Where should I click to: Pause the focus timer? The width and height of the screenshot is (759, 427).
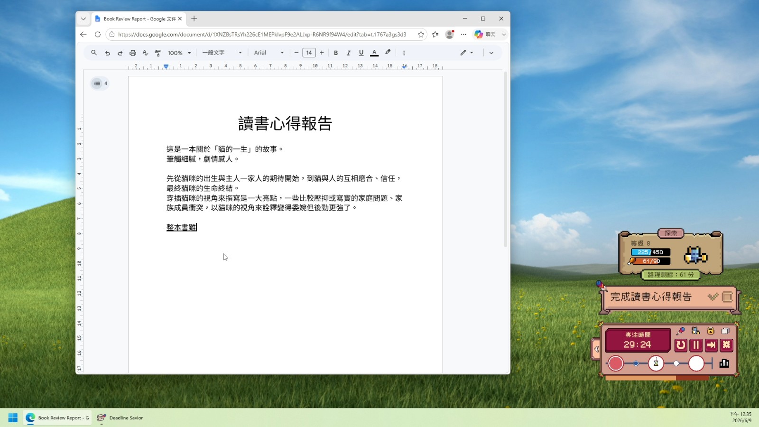tap(696, 345)
